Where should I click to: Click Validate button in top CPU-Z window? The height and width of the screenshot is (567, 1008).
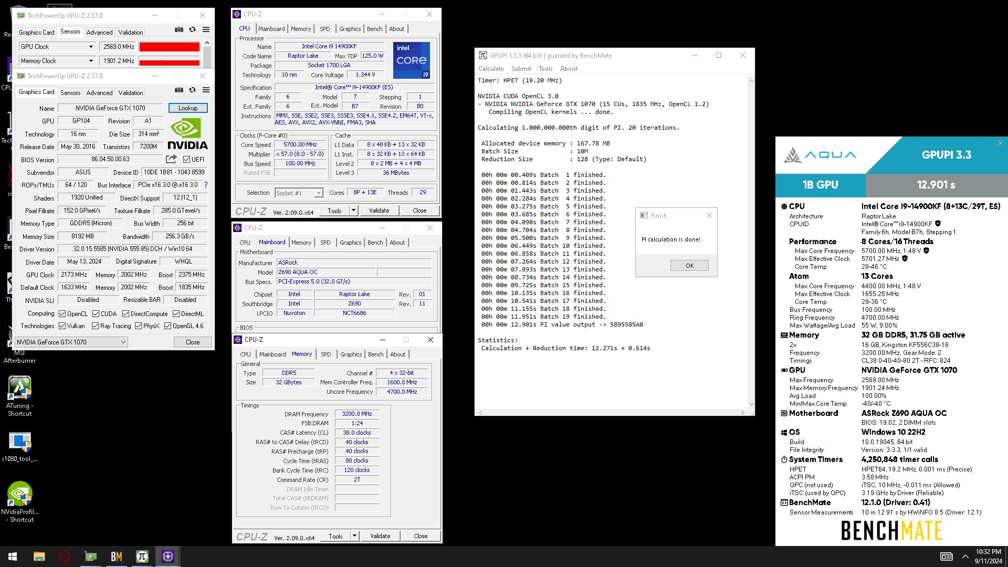pos(379,211)
